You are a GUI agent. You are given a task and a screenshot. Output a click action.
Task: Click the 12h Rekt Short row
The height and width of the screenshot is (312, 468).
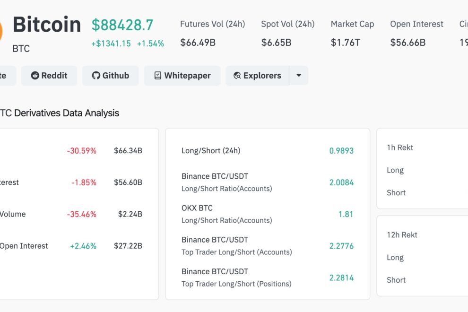coord(396,280)
